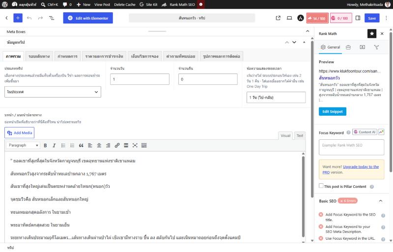Open Rank Math SEO admin bar menu
The image size is (393, 252).
[x=178, y=4]
